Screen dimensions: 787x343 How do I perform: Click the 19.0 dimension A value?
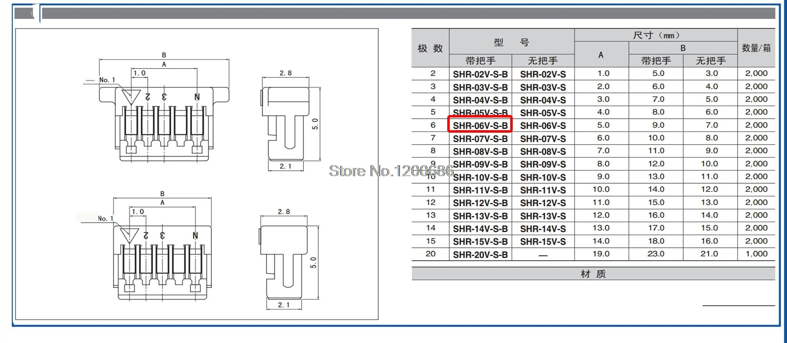(601, 254)
